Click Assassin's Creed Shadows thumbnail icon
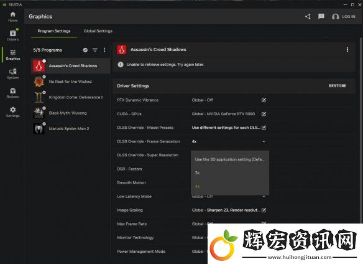This screenshot has height=264, width=363. pyautogui.click(x=39, y=66)
